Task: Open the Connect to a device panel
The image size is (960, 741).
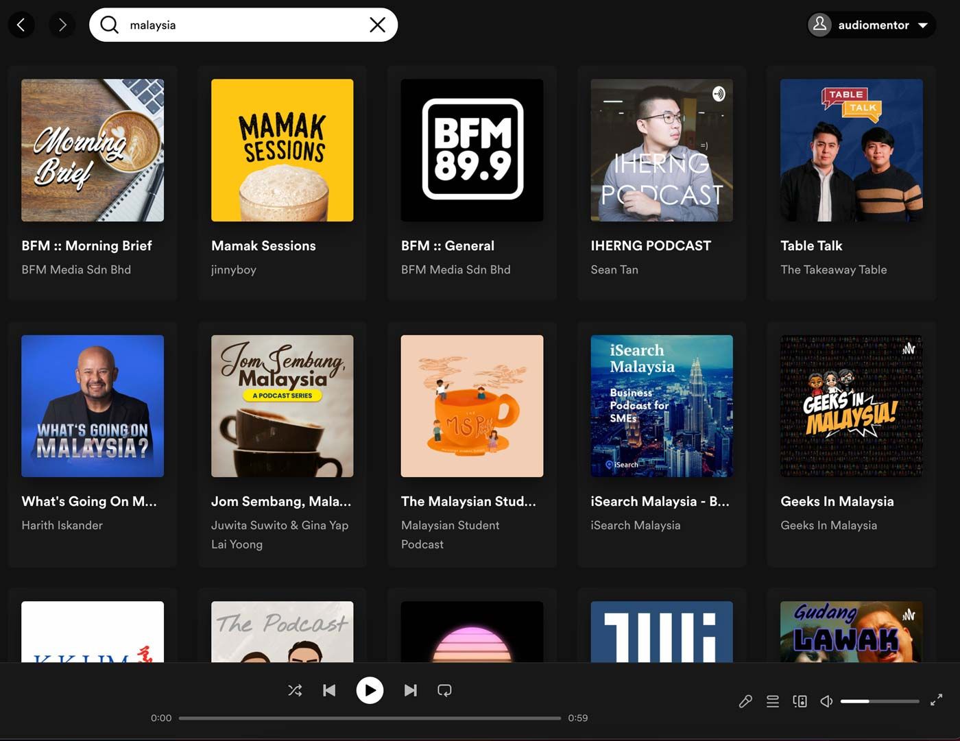Action: click(799, 701)
